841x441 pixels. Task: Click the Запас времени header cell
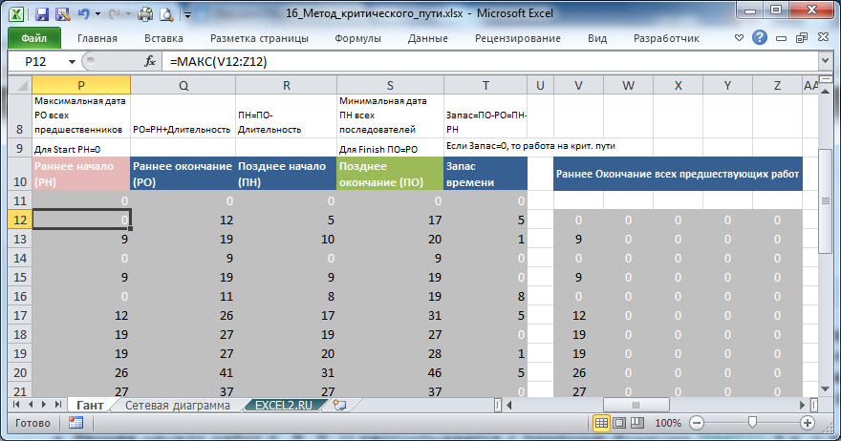(x=485, y=174)
